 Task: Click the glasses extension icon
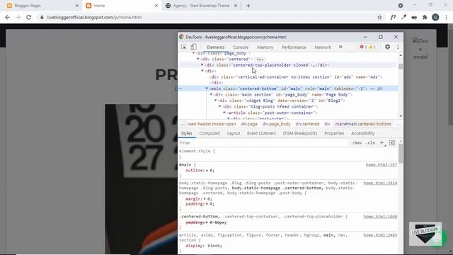(x=414, y=17)
